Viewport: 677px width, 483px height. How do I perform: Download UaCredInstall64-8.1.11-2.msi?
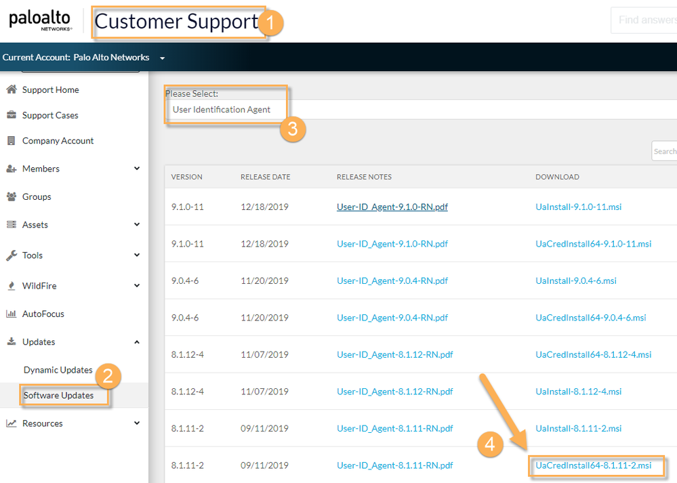[593, 465]
